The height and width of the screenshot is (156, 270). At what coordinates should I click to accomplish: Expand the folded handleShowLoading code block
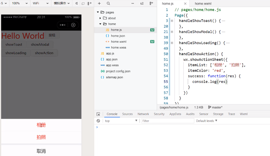point(172,43)
